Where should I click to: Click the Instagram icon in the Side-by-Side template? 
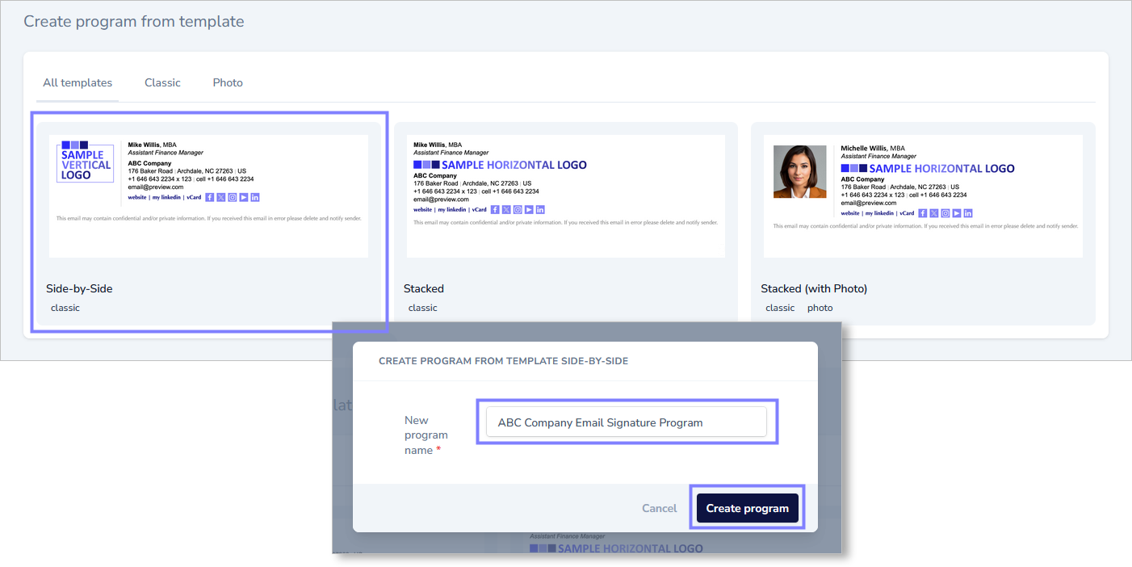click(x=233, y=197)
